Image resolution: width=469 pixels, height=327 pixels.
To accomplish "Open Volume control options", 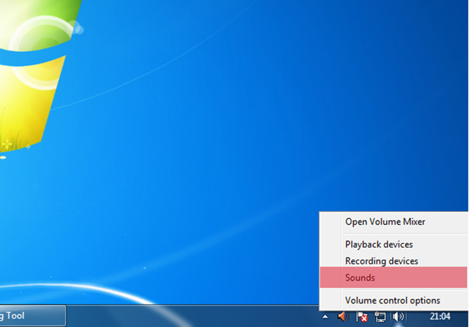I will point(393,301).
